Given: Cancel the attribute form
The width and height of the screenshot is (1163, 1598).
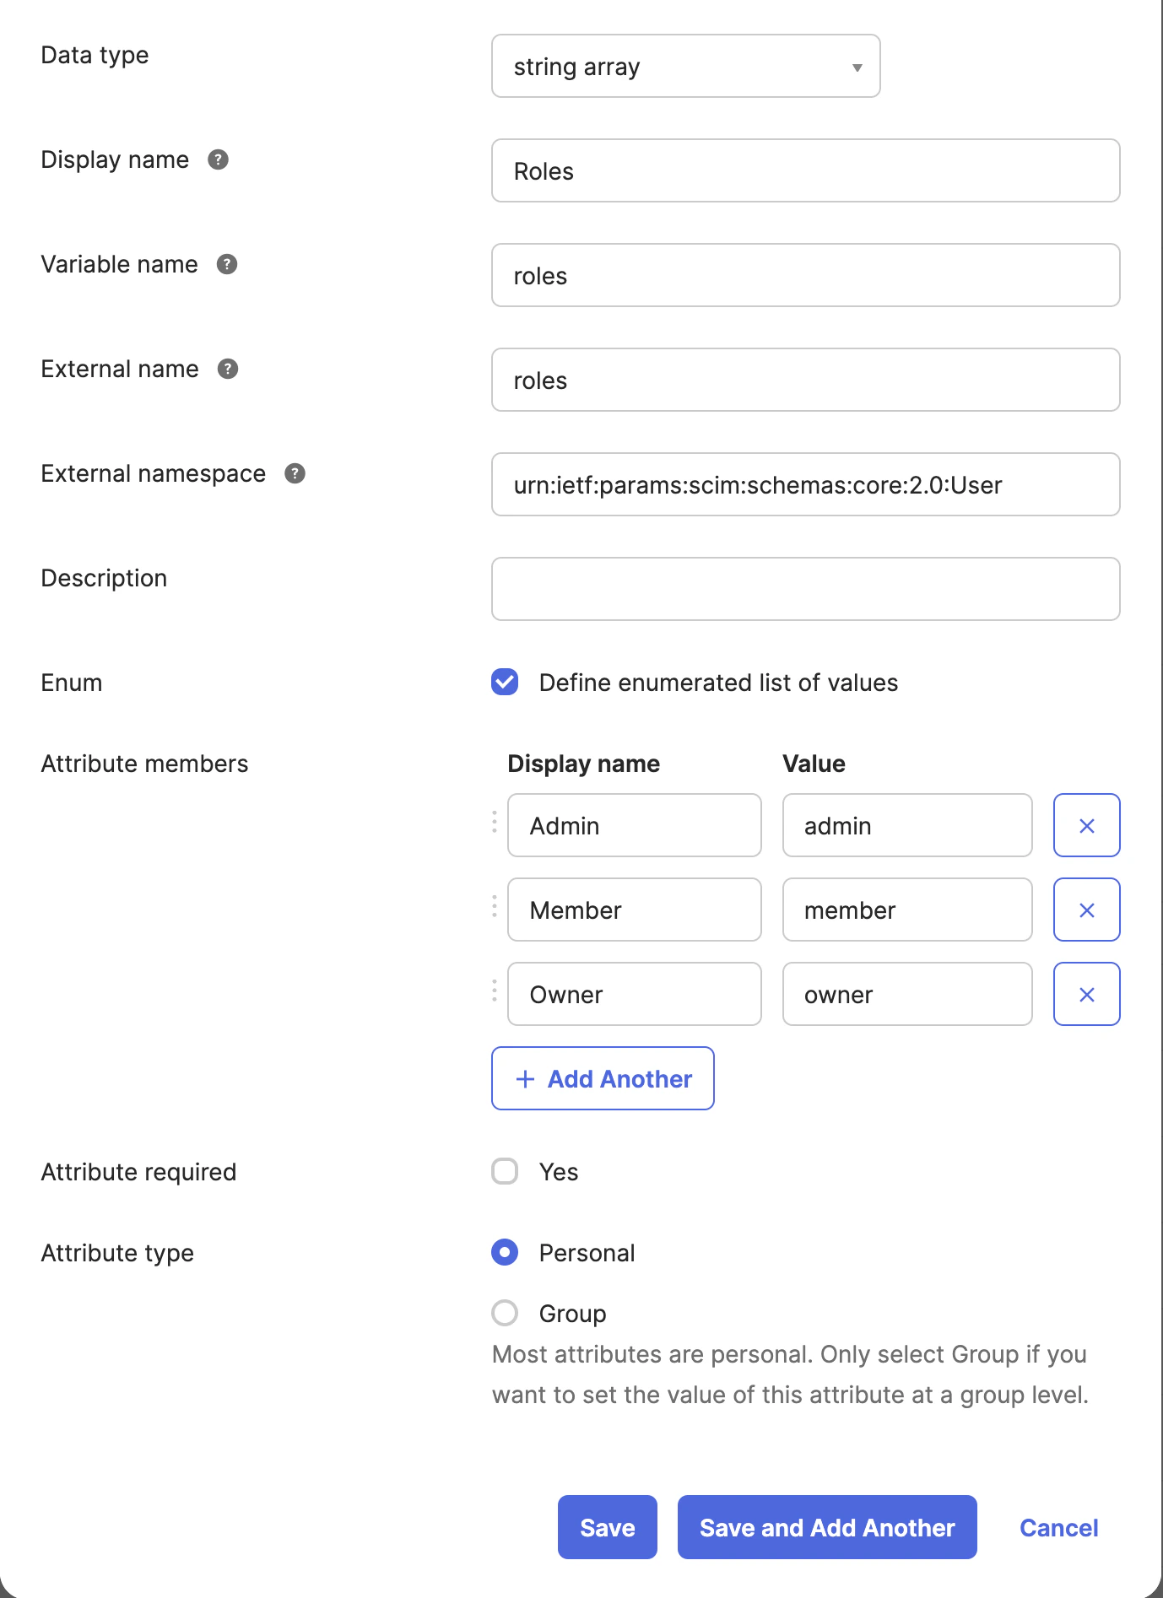Looking at the screenshot, I should point(1058,1527).
